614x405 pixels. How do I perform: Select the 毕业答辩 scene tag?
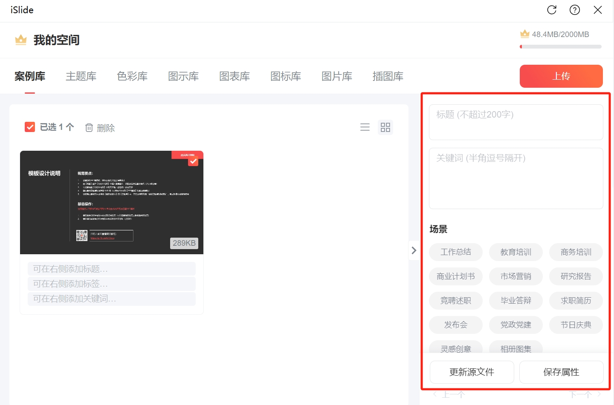[516, 301]
